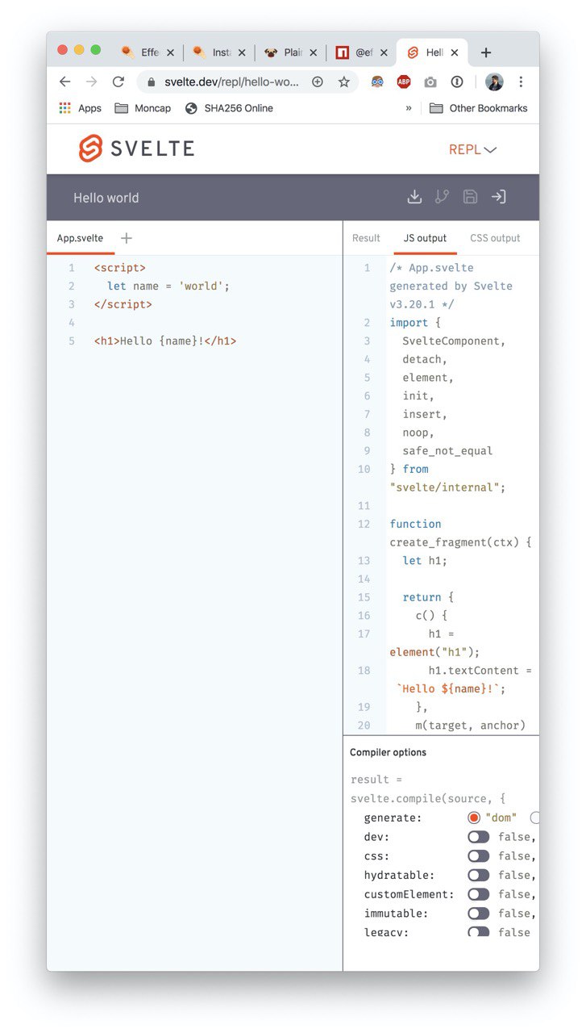Toggle the css compiler option
Viewport: 586px width, 1033px height.
pos(479,856)
